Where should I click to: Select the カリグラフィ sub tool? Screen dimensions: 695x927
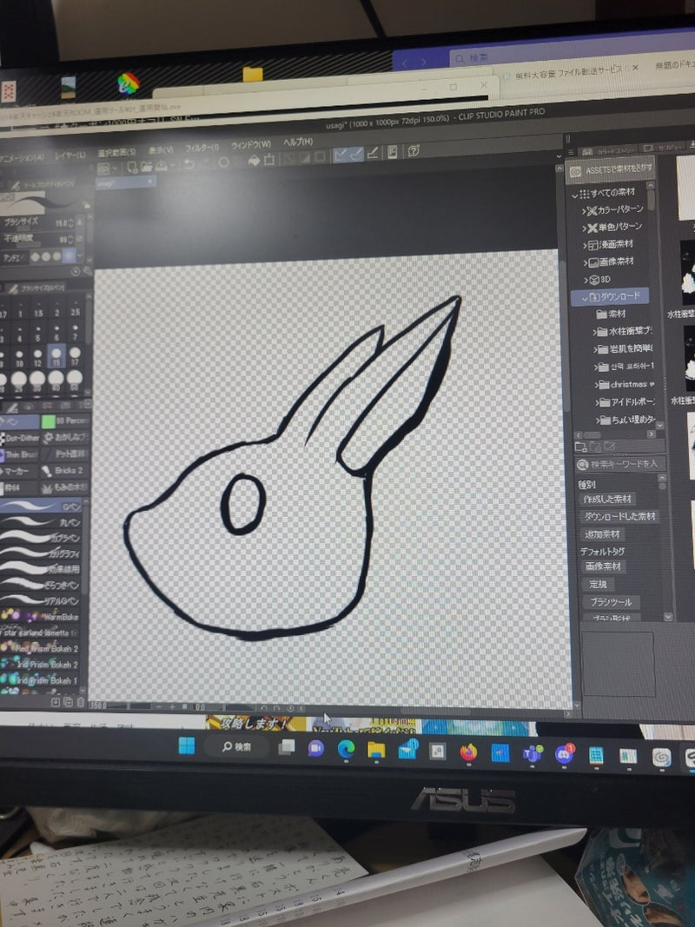pyautogui.click(x=41, y=553)
